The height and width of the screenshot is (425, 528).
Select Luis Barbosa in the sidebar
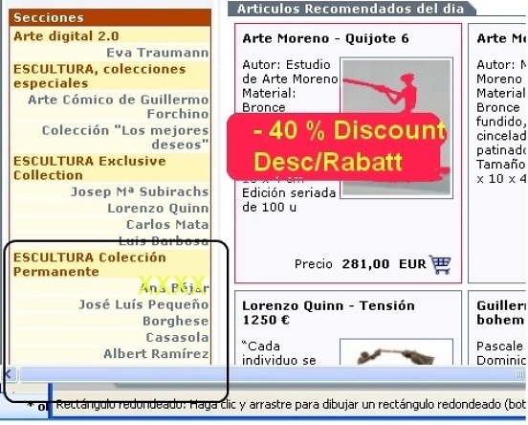tap(164, 240)
